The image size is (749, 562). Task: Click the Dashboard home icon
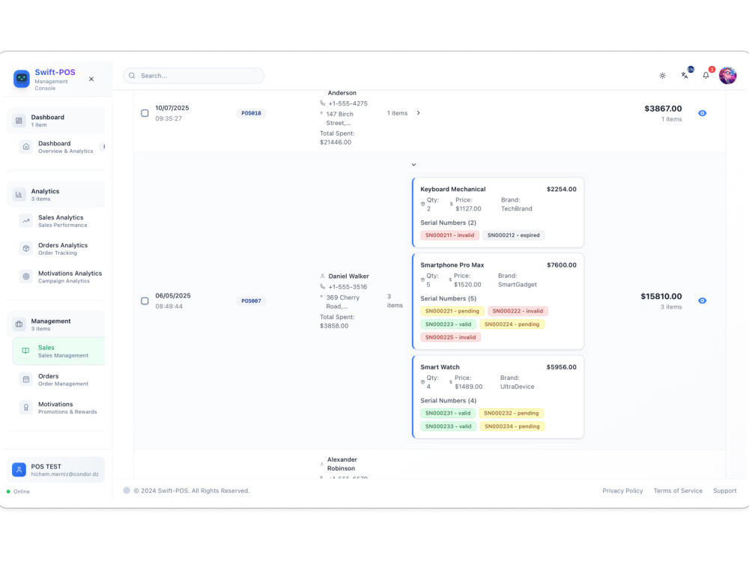point(26,147)
